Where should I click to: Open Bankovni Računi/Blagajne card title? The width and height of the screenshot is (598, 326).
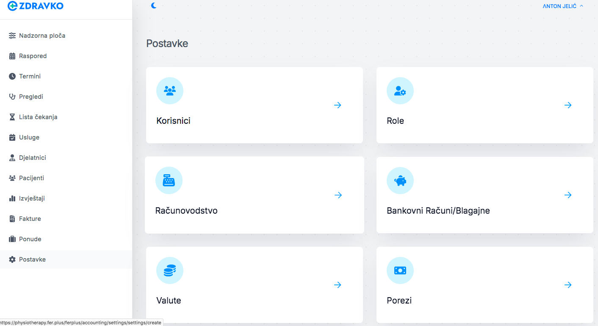pos(438,211)
